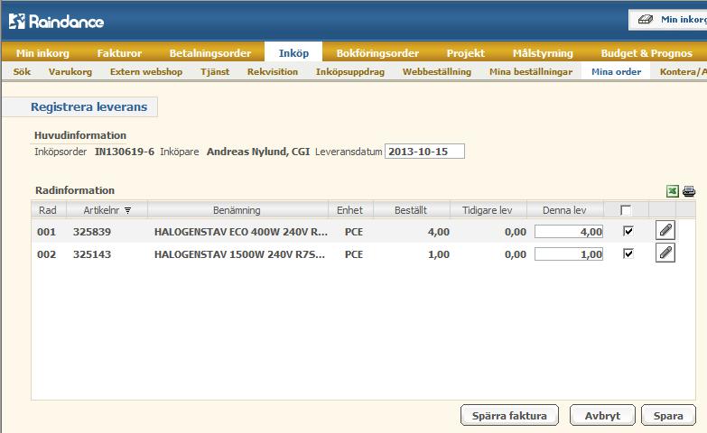Click row number 002

[46, 254]
